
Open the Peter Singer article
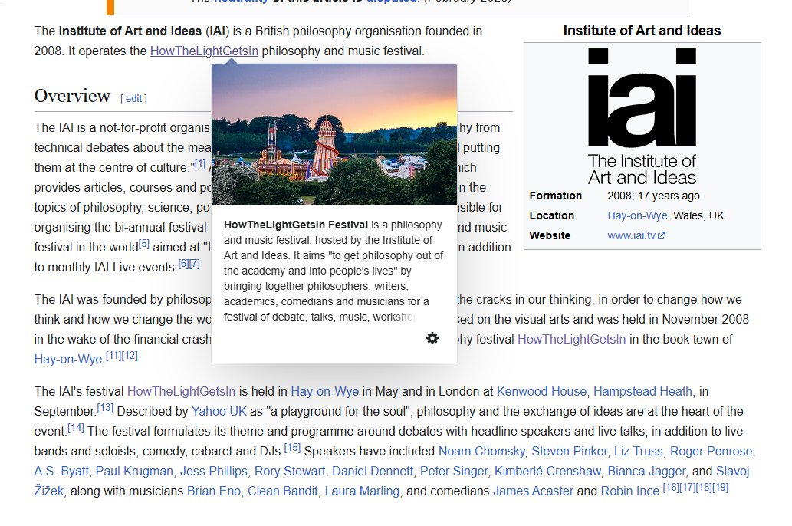(454, 472)
